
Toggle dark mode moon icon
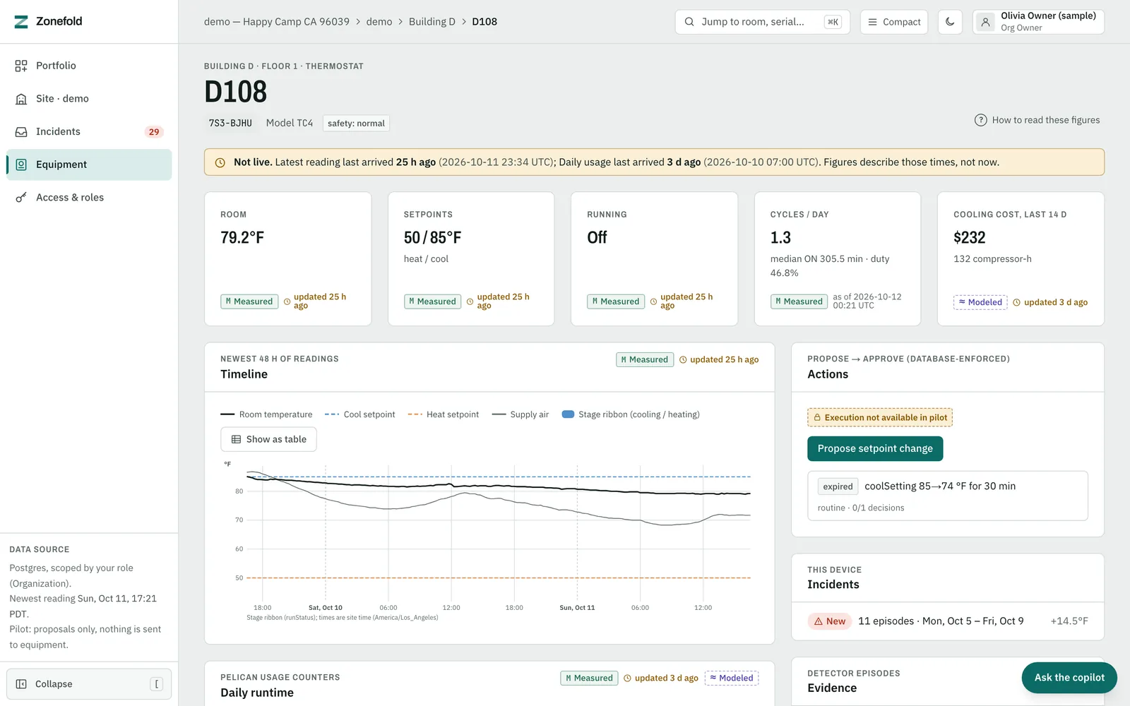click(950, 22)
